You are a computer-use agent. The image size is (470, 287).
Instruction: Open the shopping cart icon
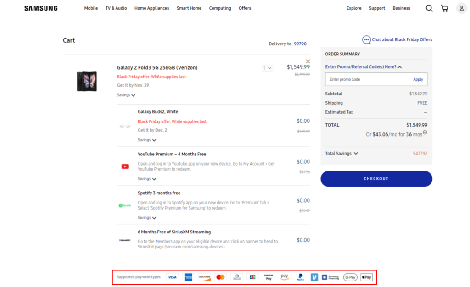[444, 8]
